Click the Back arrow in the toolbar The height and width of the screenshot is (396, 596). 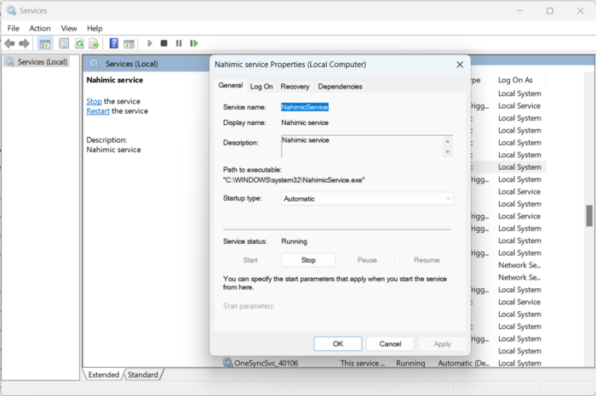pos(9,43)
